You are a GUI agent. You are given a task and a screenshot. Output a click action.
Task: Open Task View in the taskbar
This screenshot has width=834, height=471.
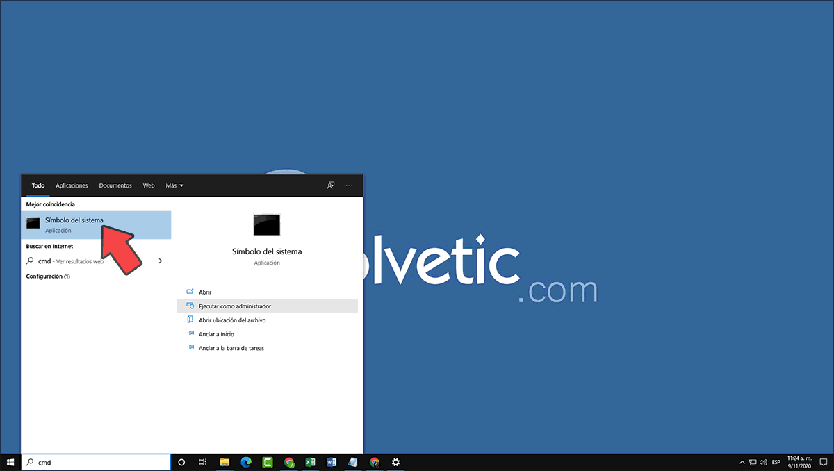click(x=202, y=462)
